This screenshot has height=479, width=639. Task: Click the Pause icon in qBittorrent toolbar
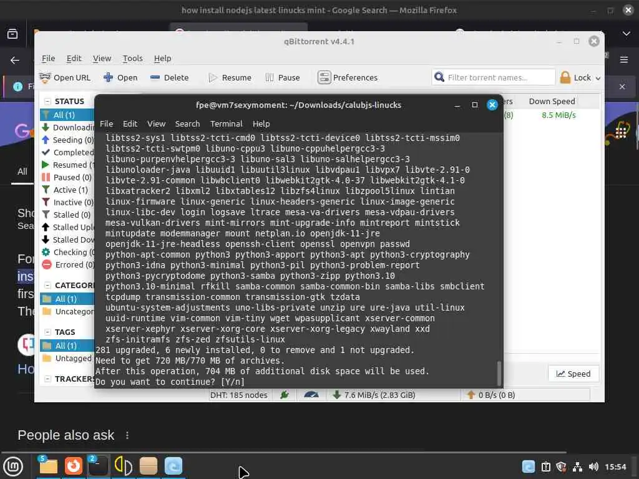270,77
